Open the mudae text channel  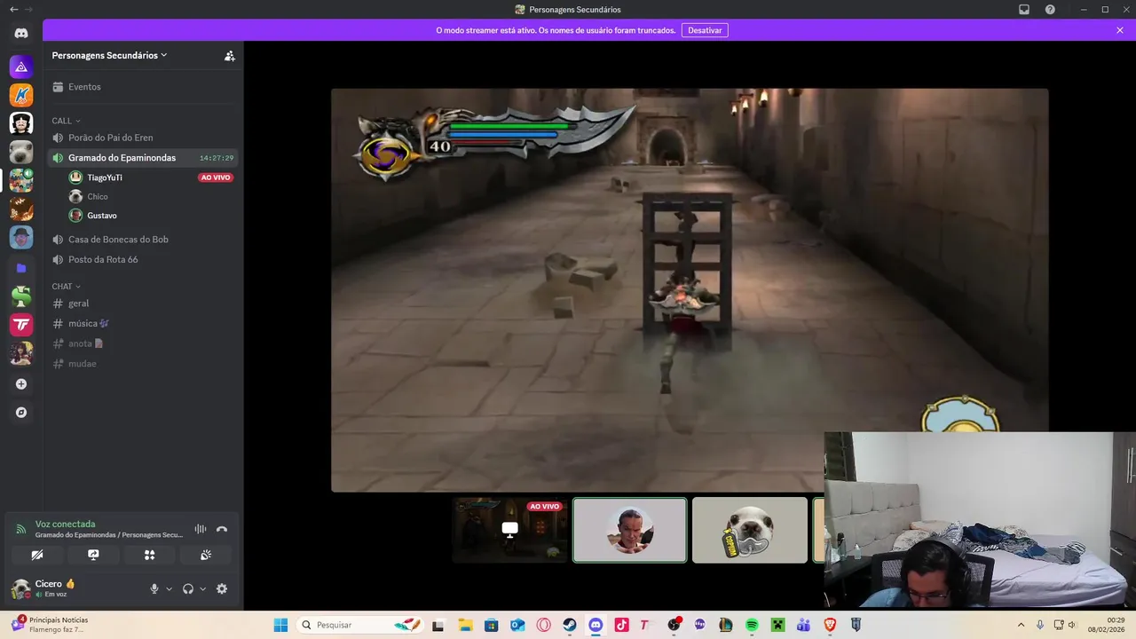click(x=142, y=364)
